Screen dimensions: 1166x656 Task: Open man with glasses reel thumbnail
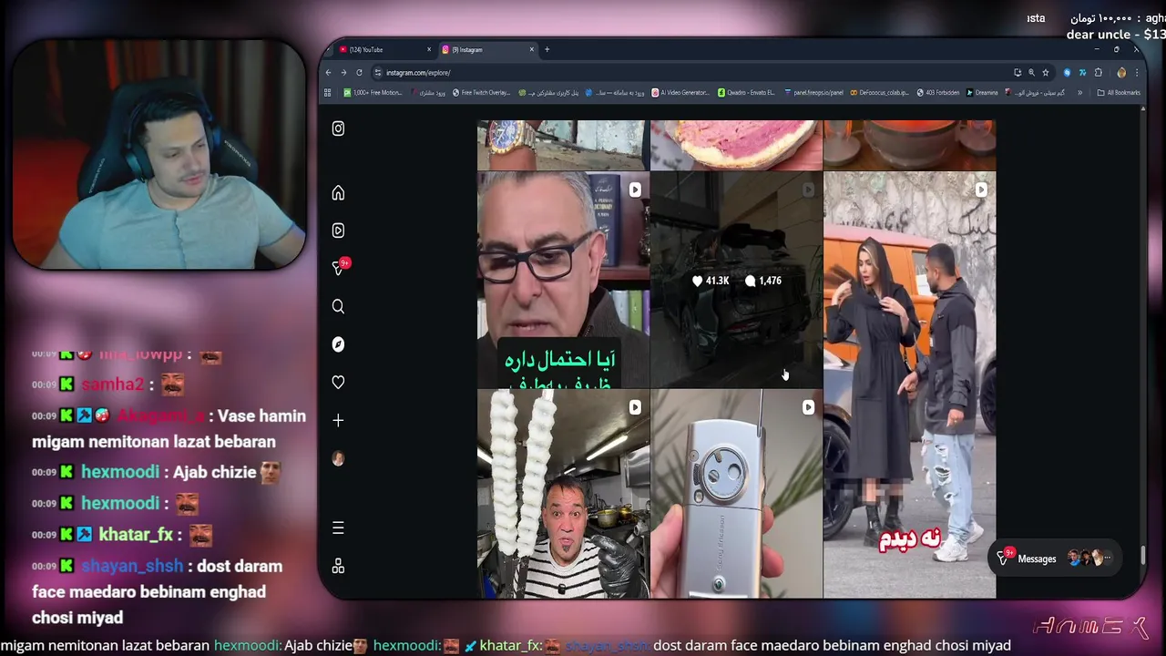click(563, 280)
